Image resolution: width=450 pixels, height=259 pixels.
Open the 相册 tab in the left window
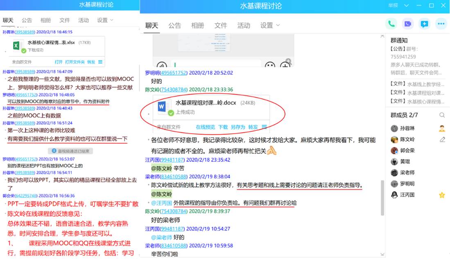point(46,20)
